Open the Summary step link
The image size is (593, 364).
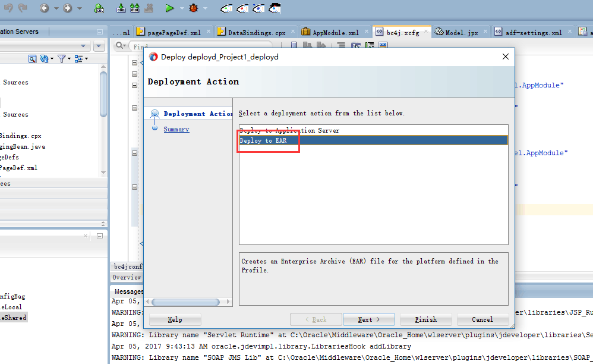click(176, 130)
